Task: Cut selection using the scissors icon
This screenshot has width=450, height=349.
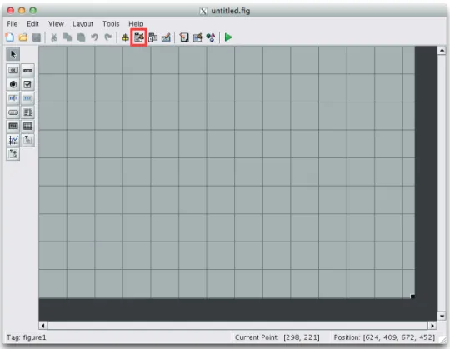Action: 53,37
